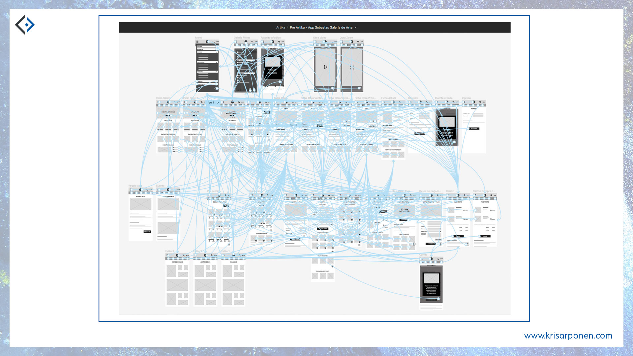The image size is (633, 356).
Task: Click the hamburger icon in Menú frame
Action: click(x=197, y=42)
